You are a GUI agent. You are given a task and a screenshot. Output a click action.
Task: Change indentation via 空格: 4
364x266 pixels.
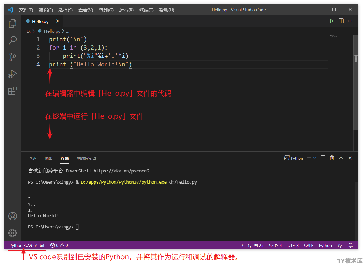pyautogui.click(x=275, y=245)
